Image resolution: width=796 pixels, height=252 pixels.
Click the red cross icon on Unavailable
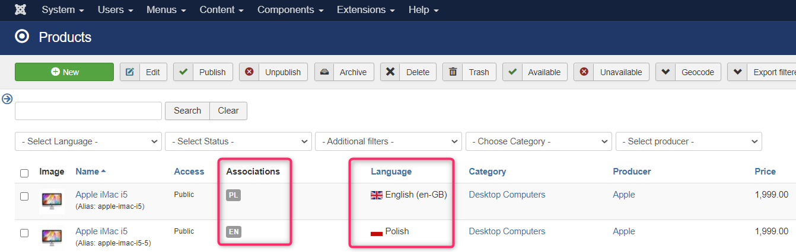pos(584,72)
